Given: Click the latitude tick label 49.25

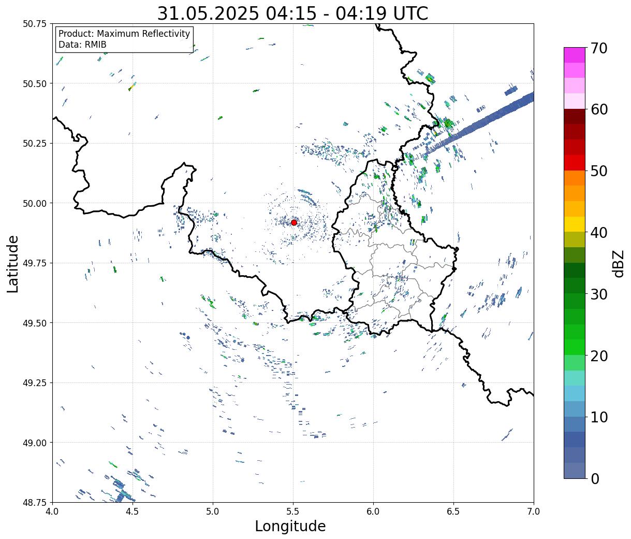Looking at the screenshot, I should click(35, 383).
